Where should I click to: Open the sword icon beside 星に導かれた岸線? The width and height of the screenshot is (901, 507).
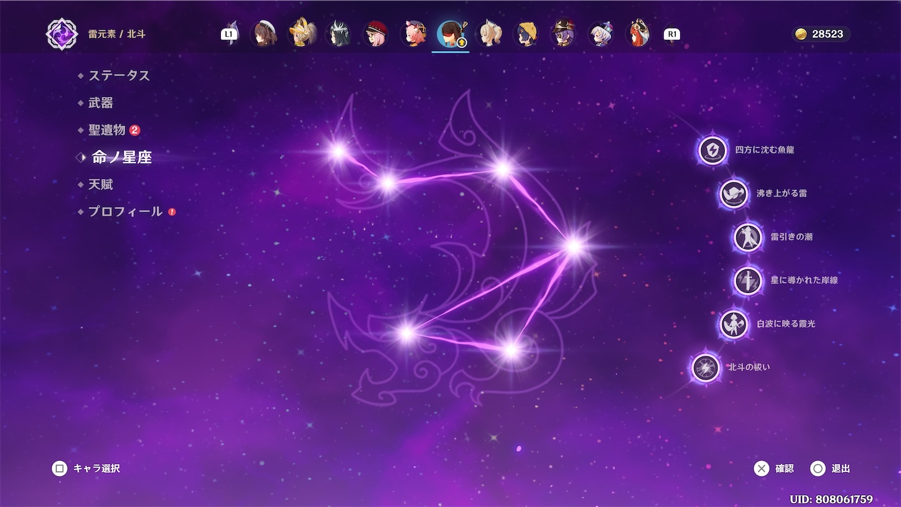pos(748,281)
